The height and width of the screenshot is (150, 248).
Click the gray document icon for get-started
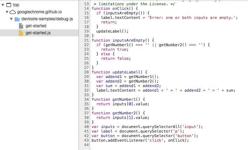click(21, 26)
